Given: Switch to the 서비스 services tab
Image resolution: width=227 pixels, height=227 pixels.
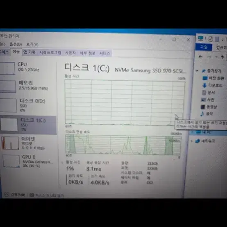Looking at the screenshot, I should click(104, 53).
